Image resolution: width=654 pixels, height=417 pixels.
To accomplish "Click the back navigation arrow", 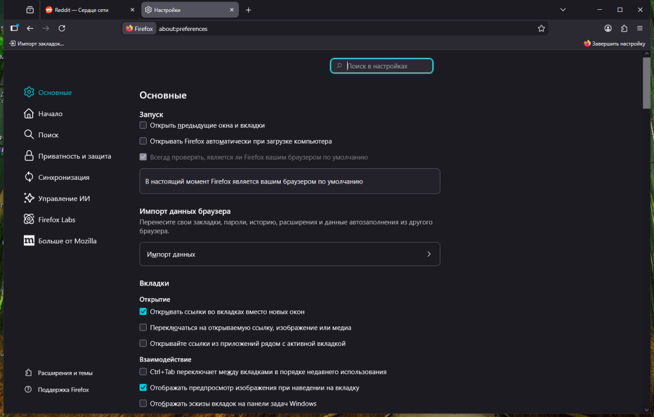I will [x=30, y=28].
